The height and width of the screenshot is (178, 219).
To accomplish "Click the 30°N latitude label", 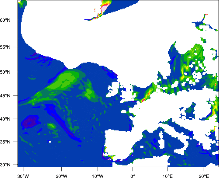I will point(5,165).
